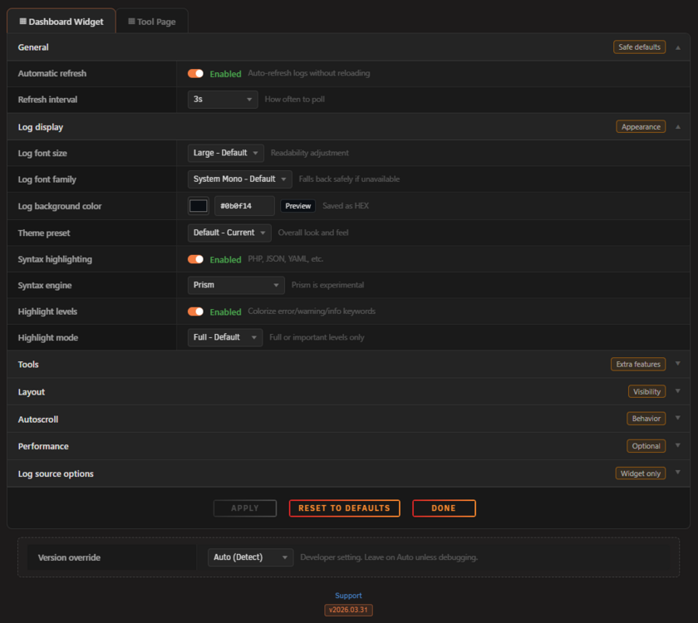Expand the Performance section arrow
698x623 pixels.
(x=677, y=445)
